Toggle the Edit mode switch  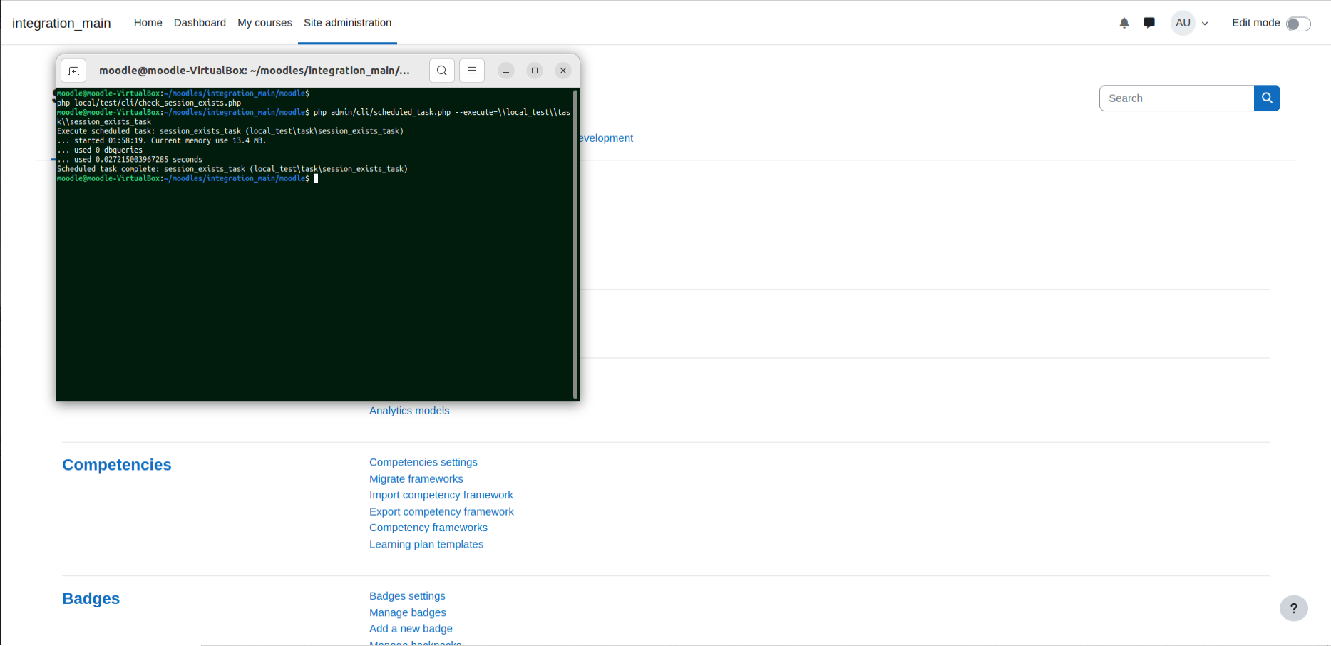(1298, 24)
